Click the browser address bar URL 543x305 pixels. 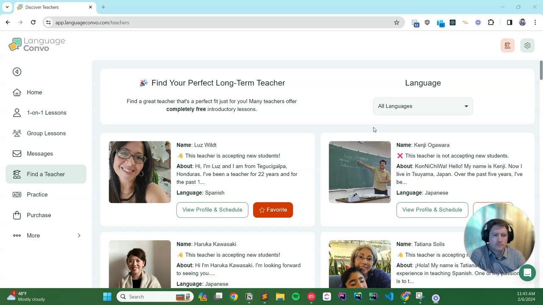click(92, 22)
